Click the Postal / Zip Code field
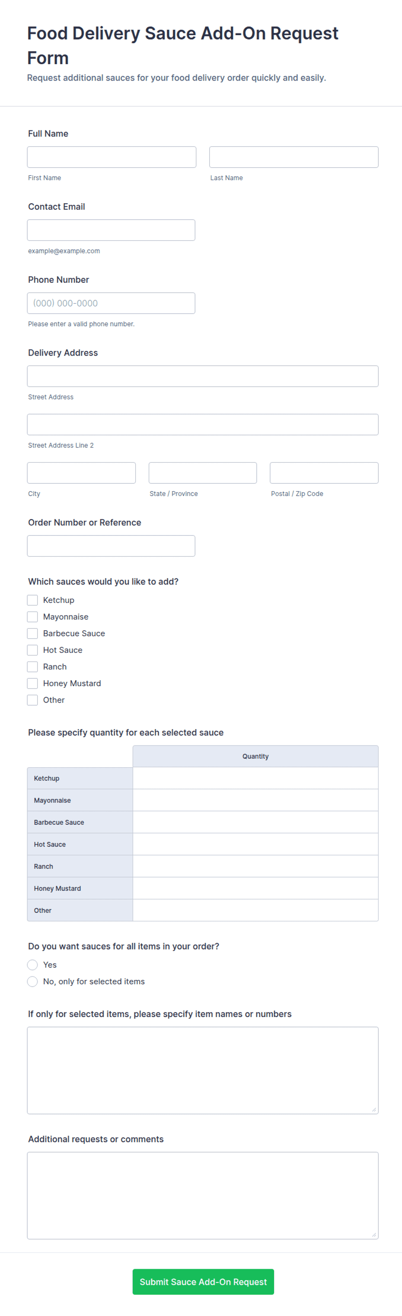Viewport: 402px width, 1316px height. point(324,473)
